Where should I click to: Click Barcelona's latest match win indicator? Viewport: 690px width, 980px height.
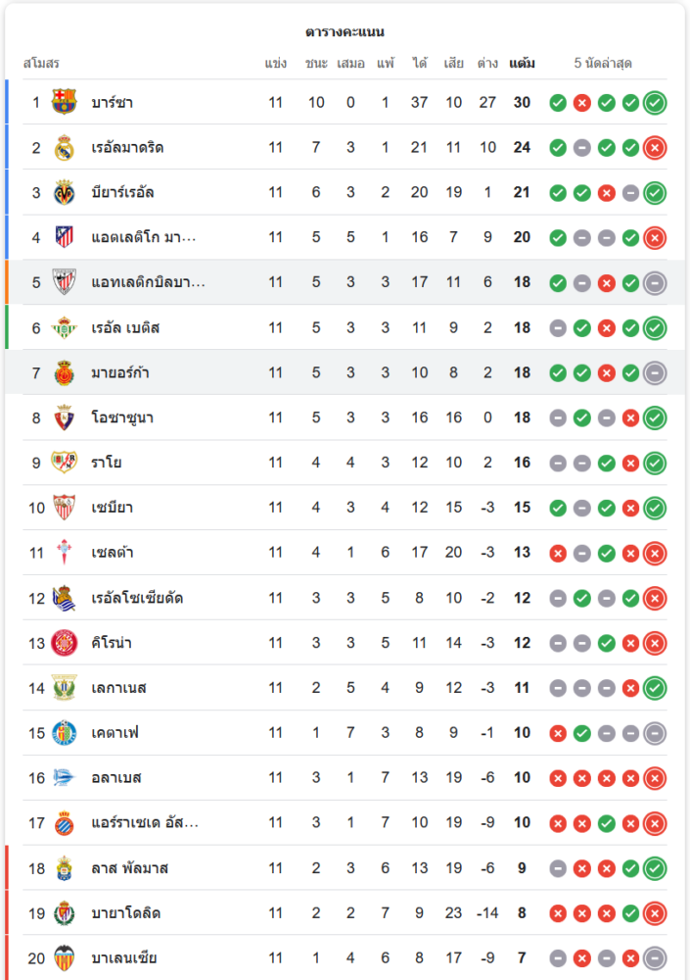pos(655,102)
